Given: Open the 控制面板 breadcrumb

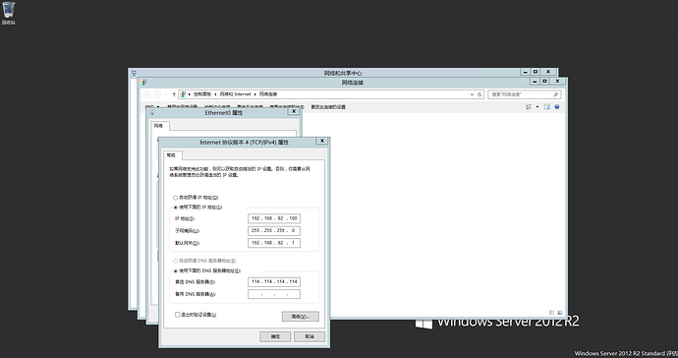Looking at the screenshot, I should pyautogui.click(x=202, y=94).
